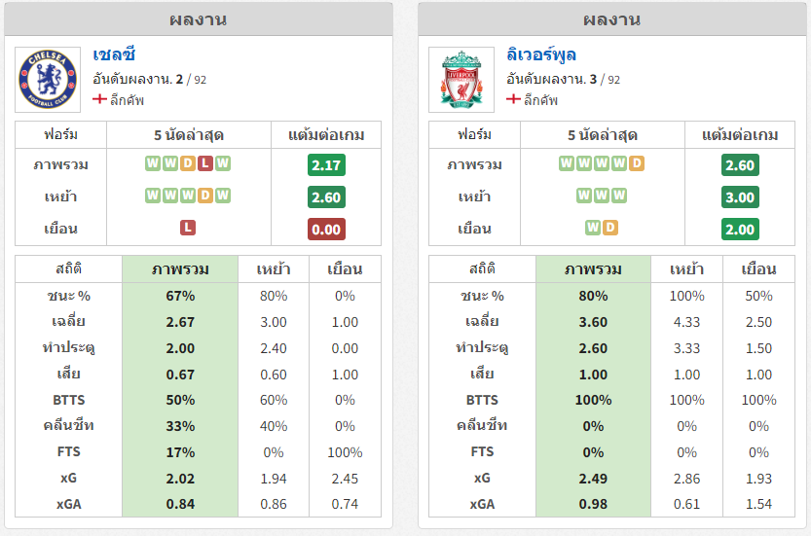
Task: Open the เชลซี team link
Action: (x=114, y=54)
